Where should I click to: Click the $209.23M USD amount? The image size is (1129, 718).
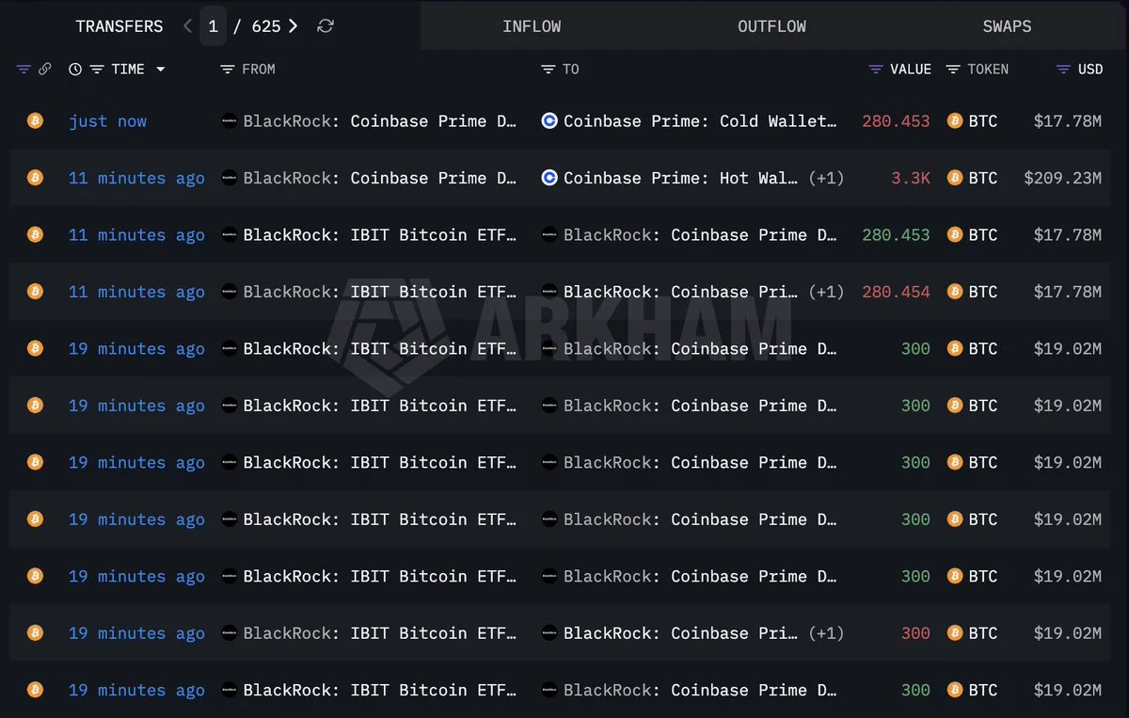point(1062,178)
